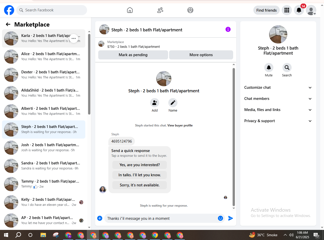This screenshot has width=324, height=240.
Task: Click the phone number message 4695124796
Action: [121, 141]
